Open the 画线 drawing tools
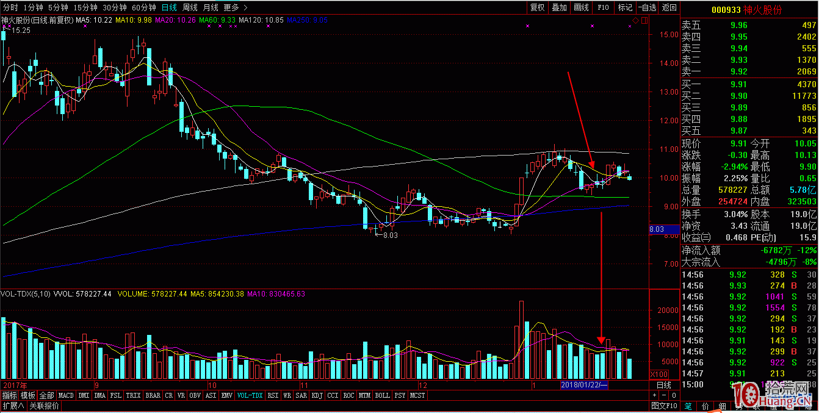 click(581, 7)
